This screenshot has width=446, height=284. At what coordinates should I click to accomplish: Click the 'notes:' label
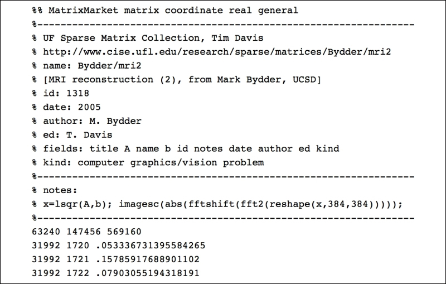60,190
